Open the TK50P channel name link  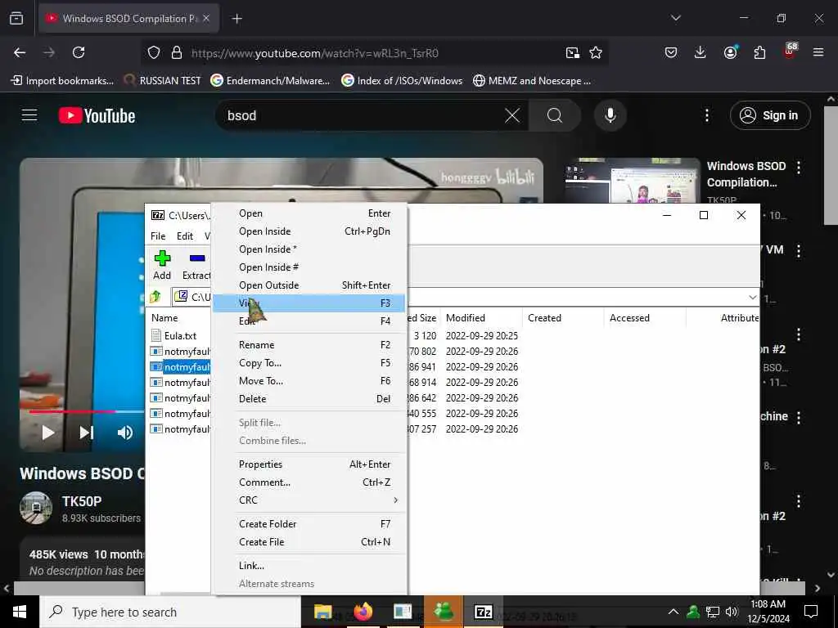81,501
